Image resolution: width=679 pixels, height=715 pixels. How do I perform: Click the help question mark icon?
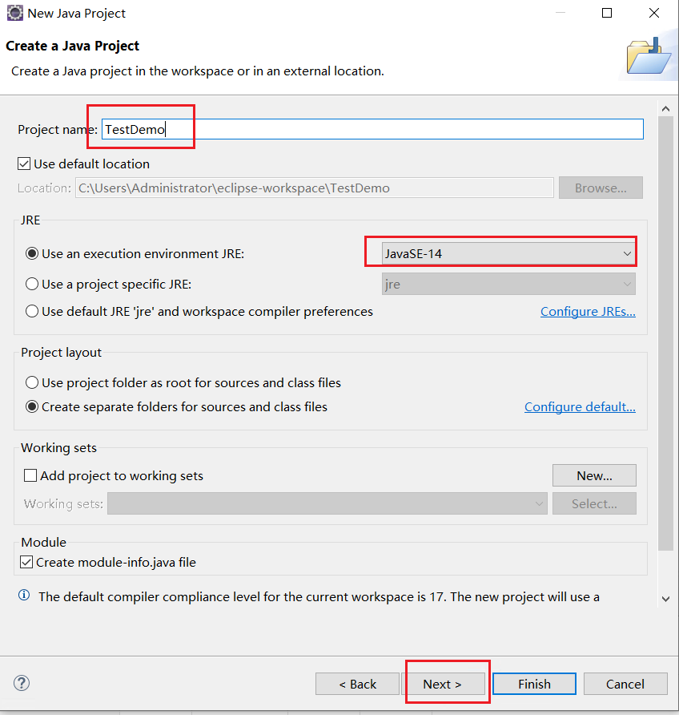pos(22,683)
